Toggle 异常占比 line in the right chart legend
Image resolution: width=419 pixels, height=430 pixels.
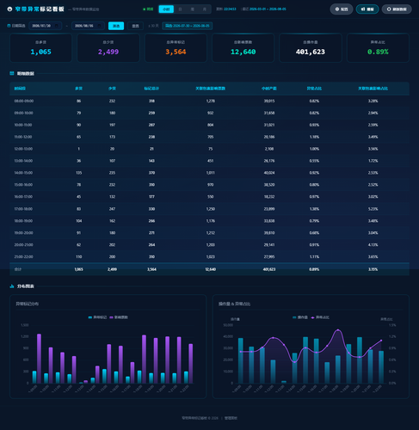320,317
